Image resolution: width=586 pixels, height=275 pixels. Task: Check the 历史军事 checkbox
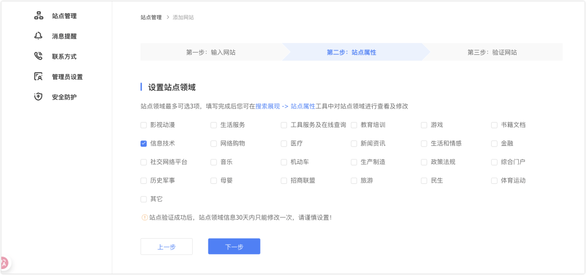point(143,181)
